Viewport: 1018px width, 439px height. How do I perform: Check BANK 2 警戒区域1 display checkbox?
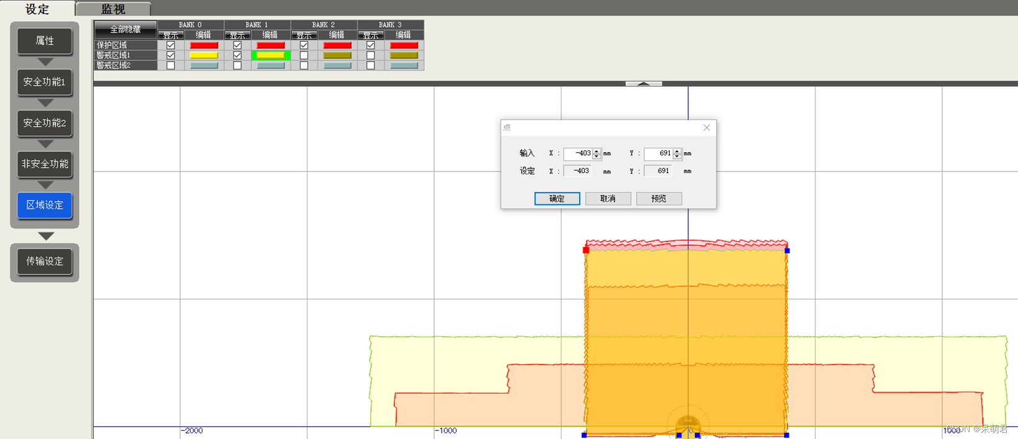(x=304, y=55)
